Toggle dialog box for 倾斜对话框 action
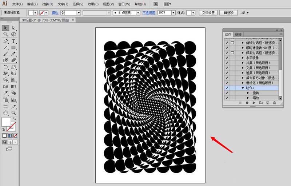 click(232, 53)
